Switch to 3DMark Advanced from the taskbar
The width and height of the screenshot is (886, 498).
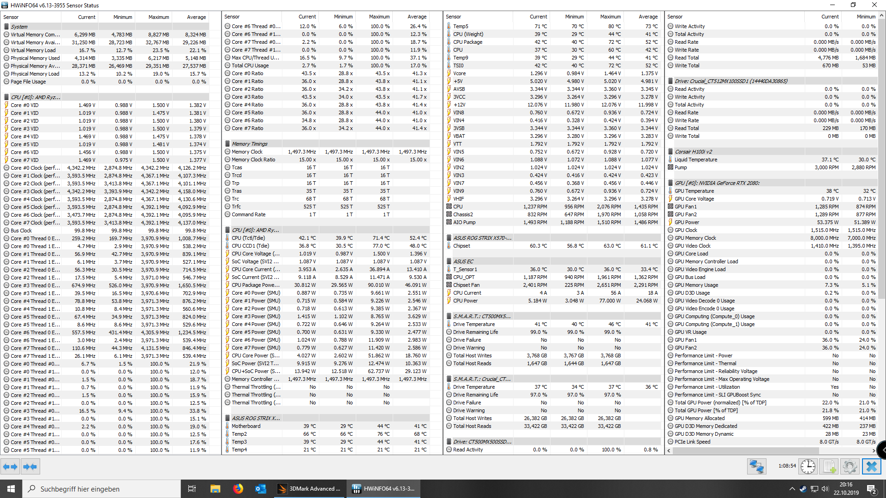[x=309, y=488]
